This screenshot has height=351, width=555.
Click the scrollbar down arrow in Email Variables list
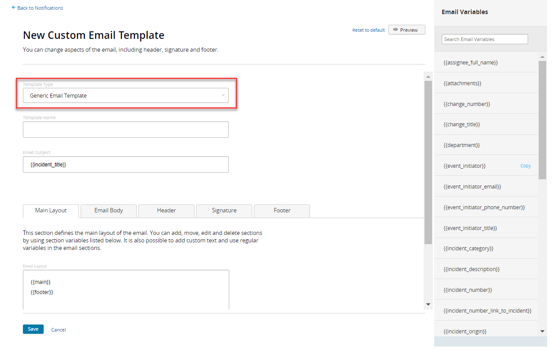point(543,331)
